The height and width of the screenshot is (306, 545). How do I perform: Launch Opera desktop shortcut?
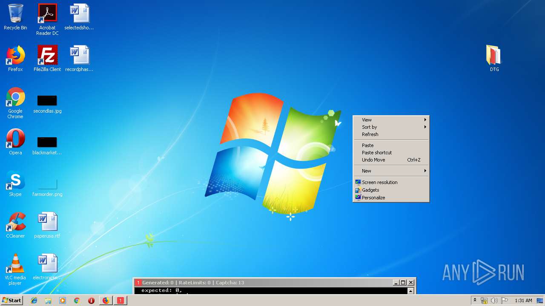(x=15, y=142)
